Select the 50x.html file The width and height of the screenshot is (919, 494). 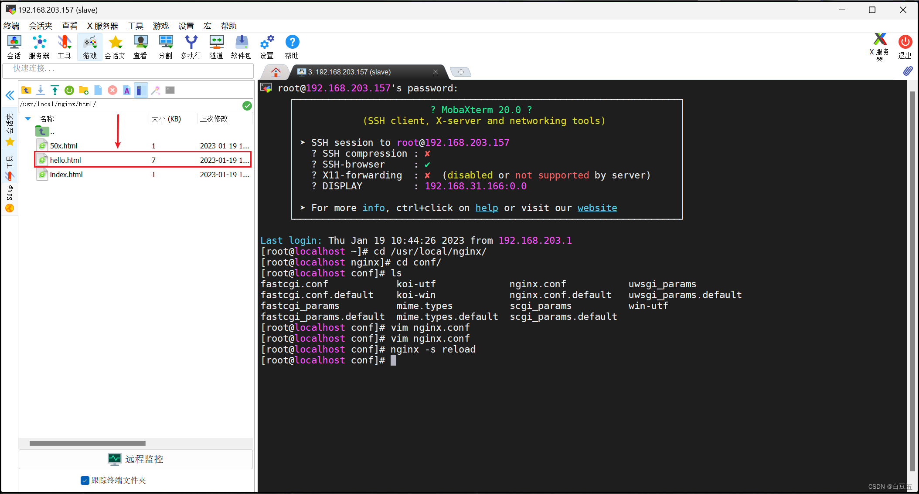143,146
